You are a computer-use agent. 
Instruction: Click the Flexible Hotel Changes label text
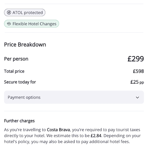click(x=35, y=24)
